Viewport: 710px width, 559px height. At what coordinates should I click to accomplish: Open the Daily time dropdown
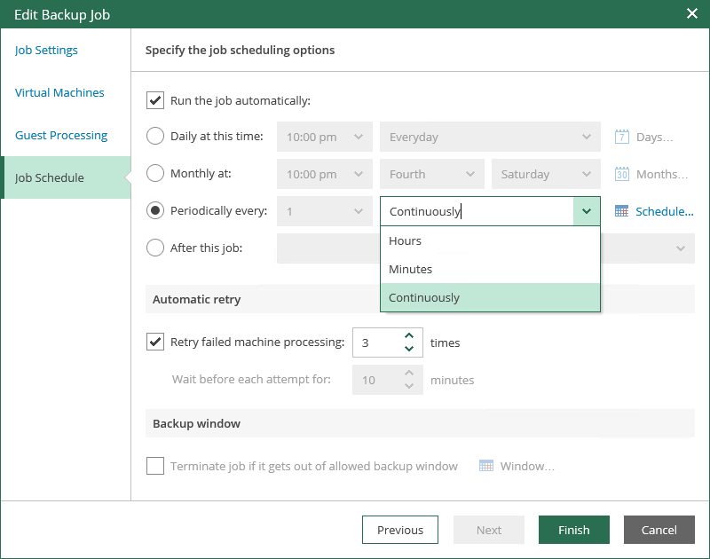coord(325,137)
